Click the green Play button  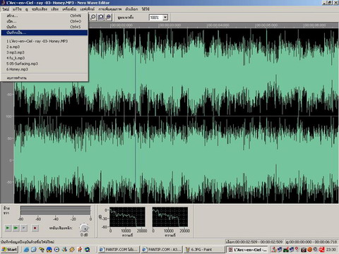pos(8,228)
